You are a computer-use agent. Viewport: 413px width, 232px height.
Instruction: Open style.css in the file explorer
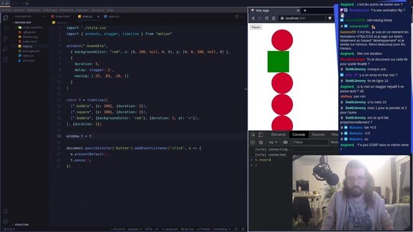click(x=28, y=56)
